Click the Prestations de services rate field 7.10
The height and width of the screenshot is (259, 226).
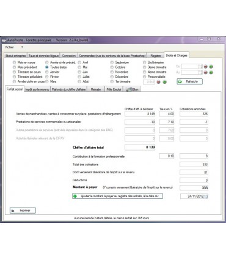(167, 122)
